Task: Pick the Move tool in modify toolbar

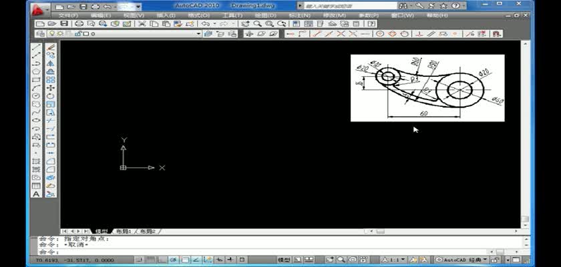Action: pyautogui.click(x=51, y=88)
